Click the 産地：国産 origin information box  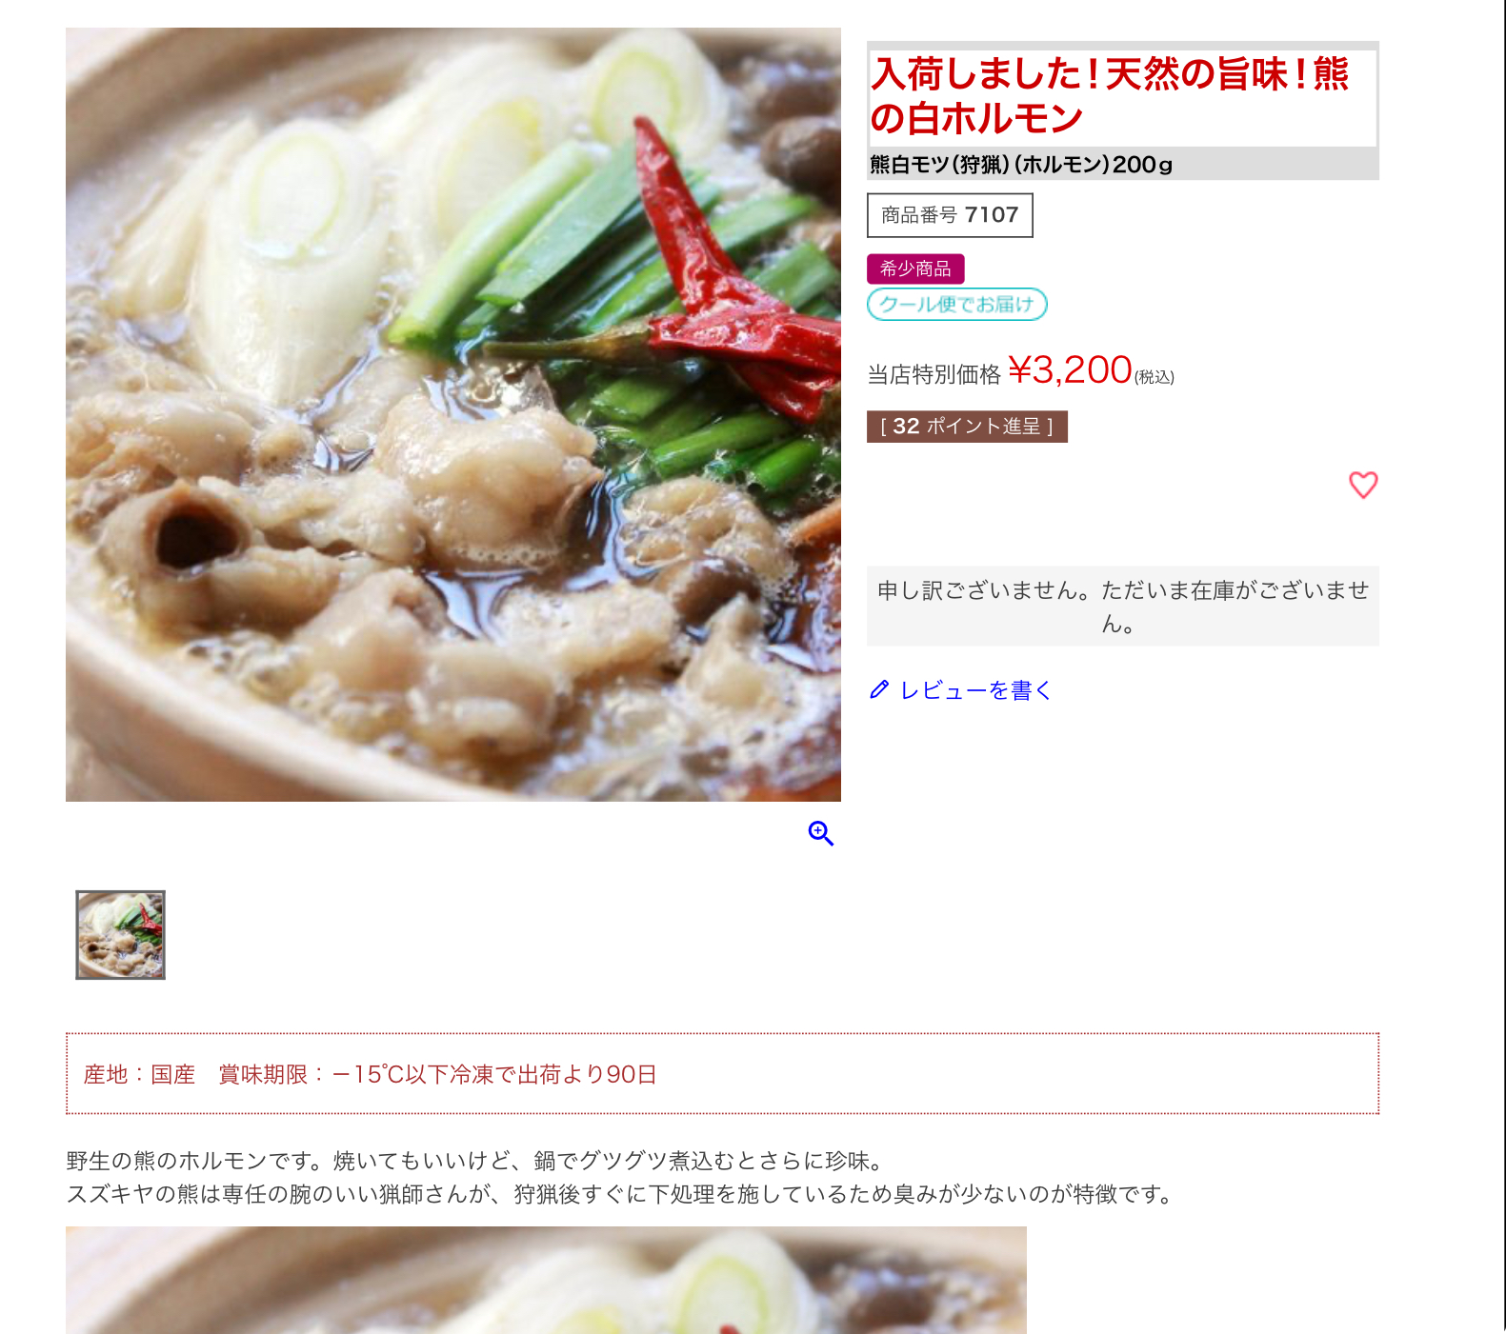click(x=722, y=1073)
